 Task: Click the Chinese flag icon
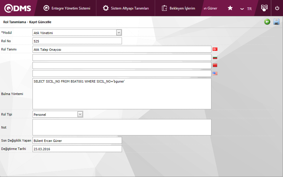pos(215,65)
